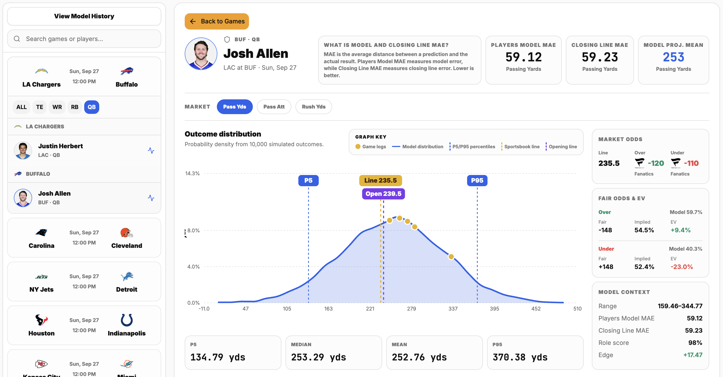Screen dimensions: 723x377
Task: Select Justin Herbert player row
Action: click(x=84, y=151)
